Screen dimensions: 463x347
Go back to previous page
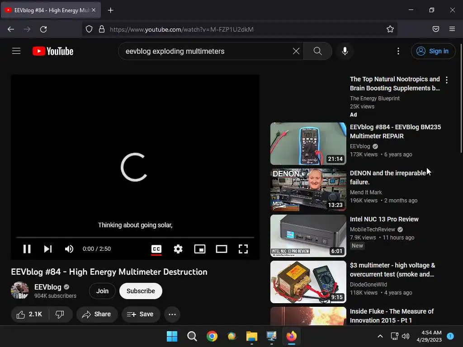coord(11,29)
